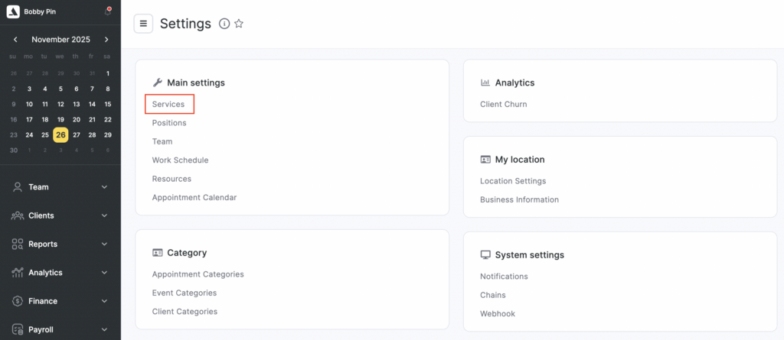Go to next month in calendar

[x=106, y=40]
